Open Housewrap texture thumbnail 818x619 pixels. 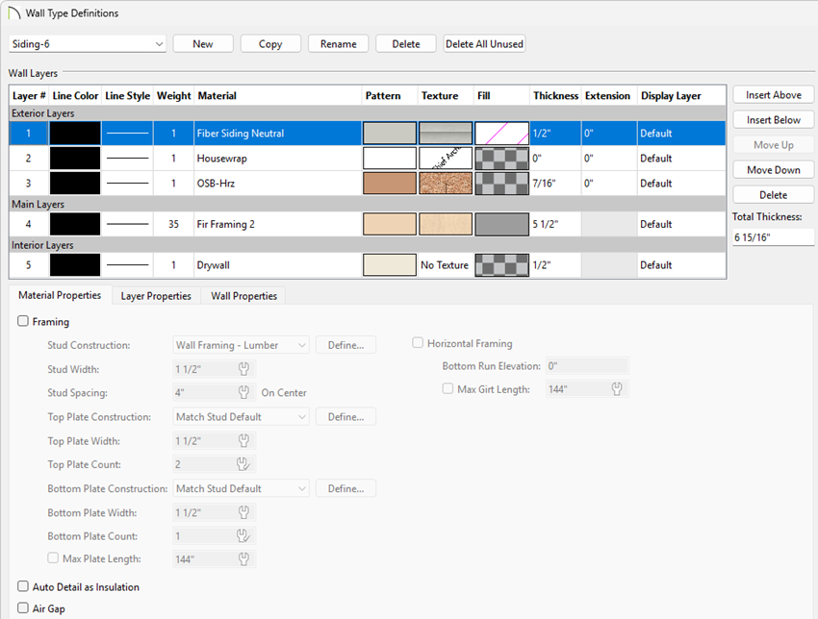coord(446,159)
